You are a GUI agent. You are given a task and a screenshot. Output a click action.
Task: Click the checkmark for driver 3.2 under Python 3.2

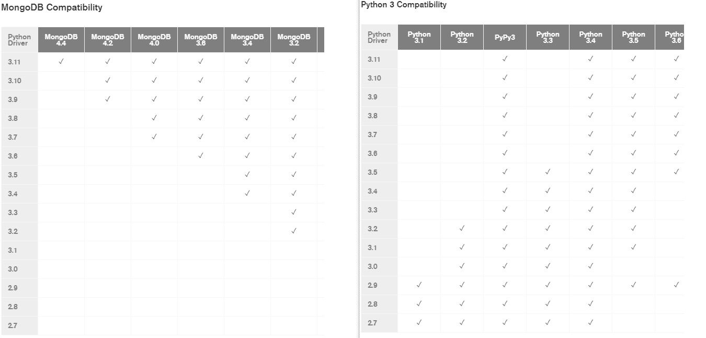462,228
